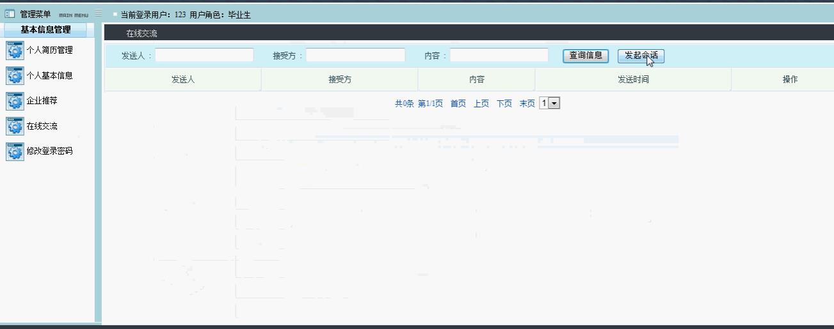
Task: Click the 第1/1页 page indicator text
Action: (430, 103)
